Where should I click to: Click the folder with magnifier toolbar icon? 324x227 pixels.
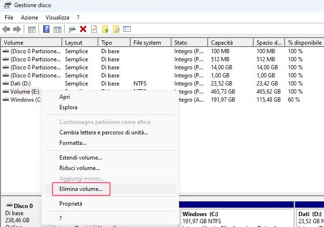pyautogui.click(x=116, y=29)
